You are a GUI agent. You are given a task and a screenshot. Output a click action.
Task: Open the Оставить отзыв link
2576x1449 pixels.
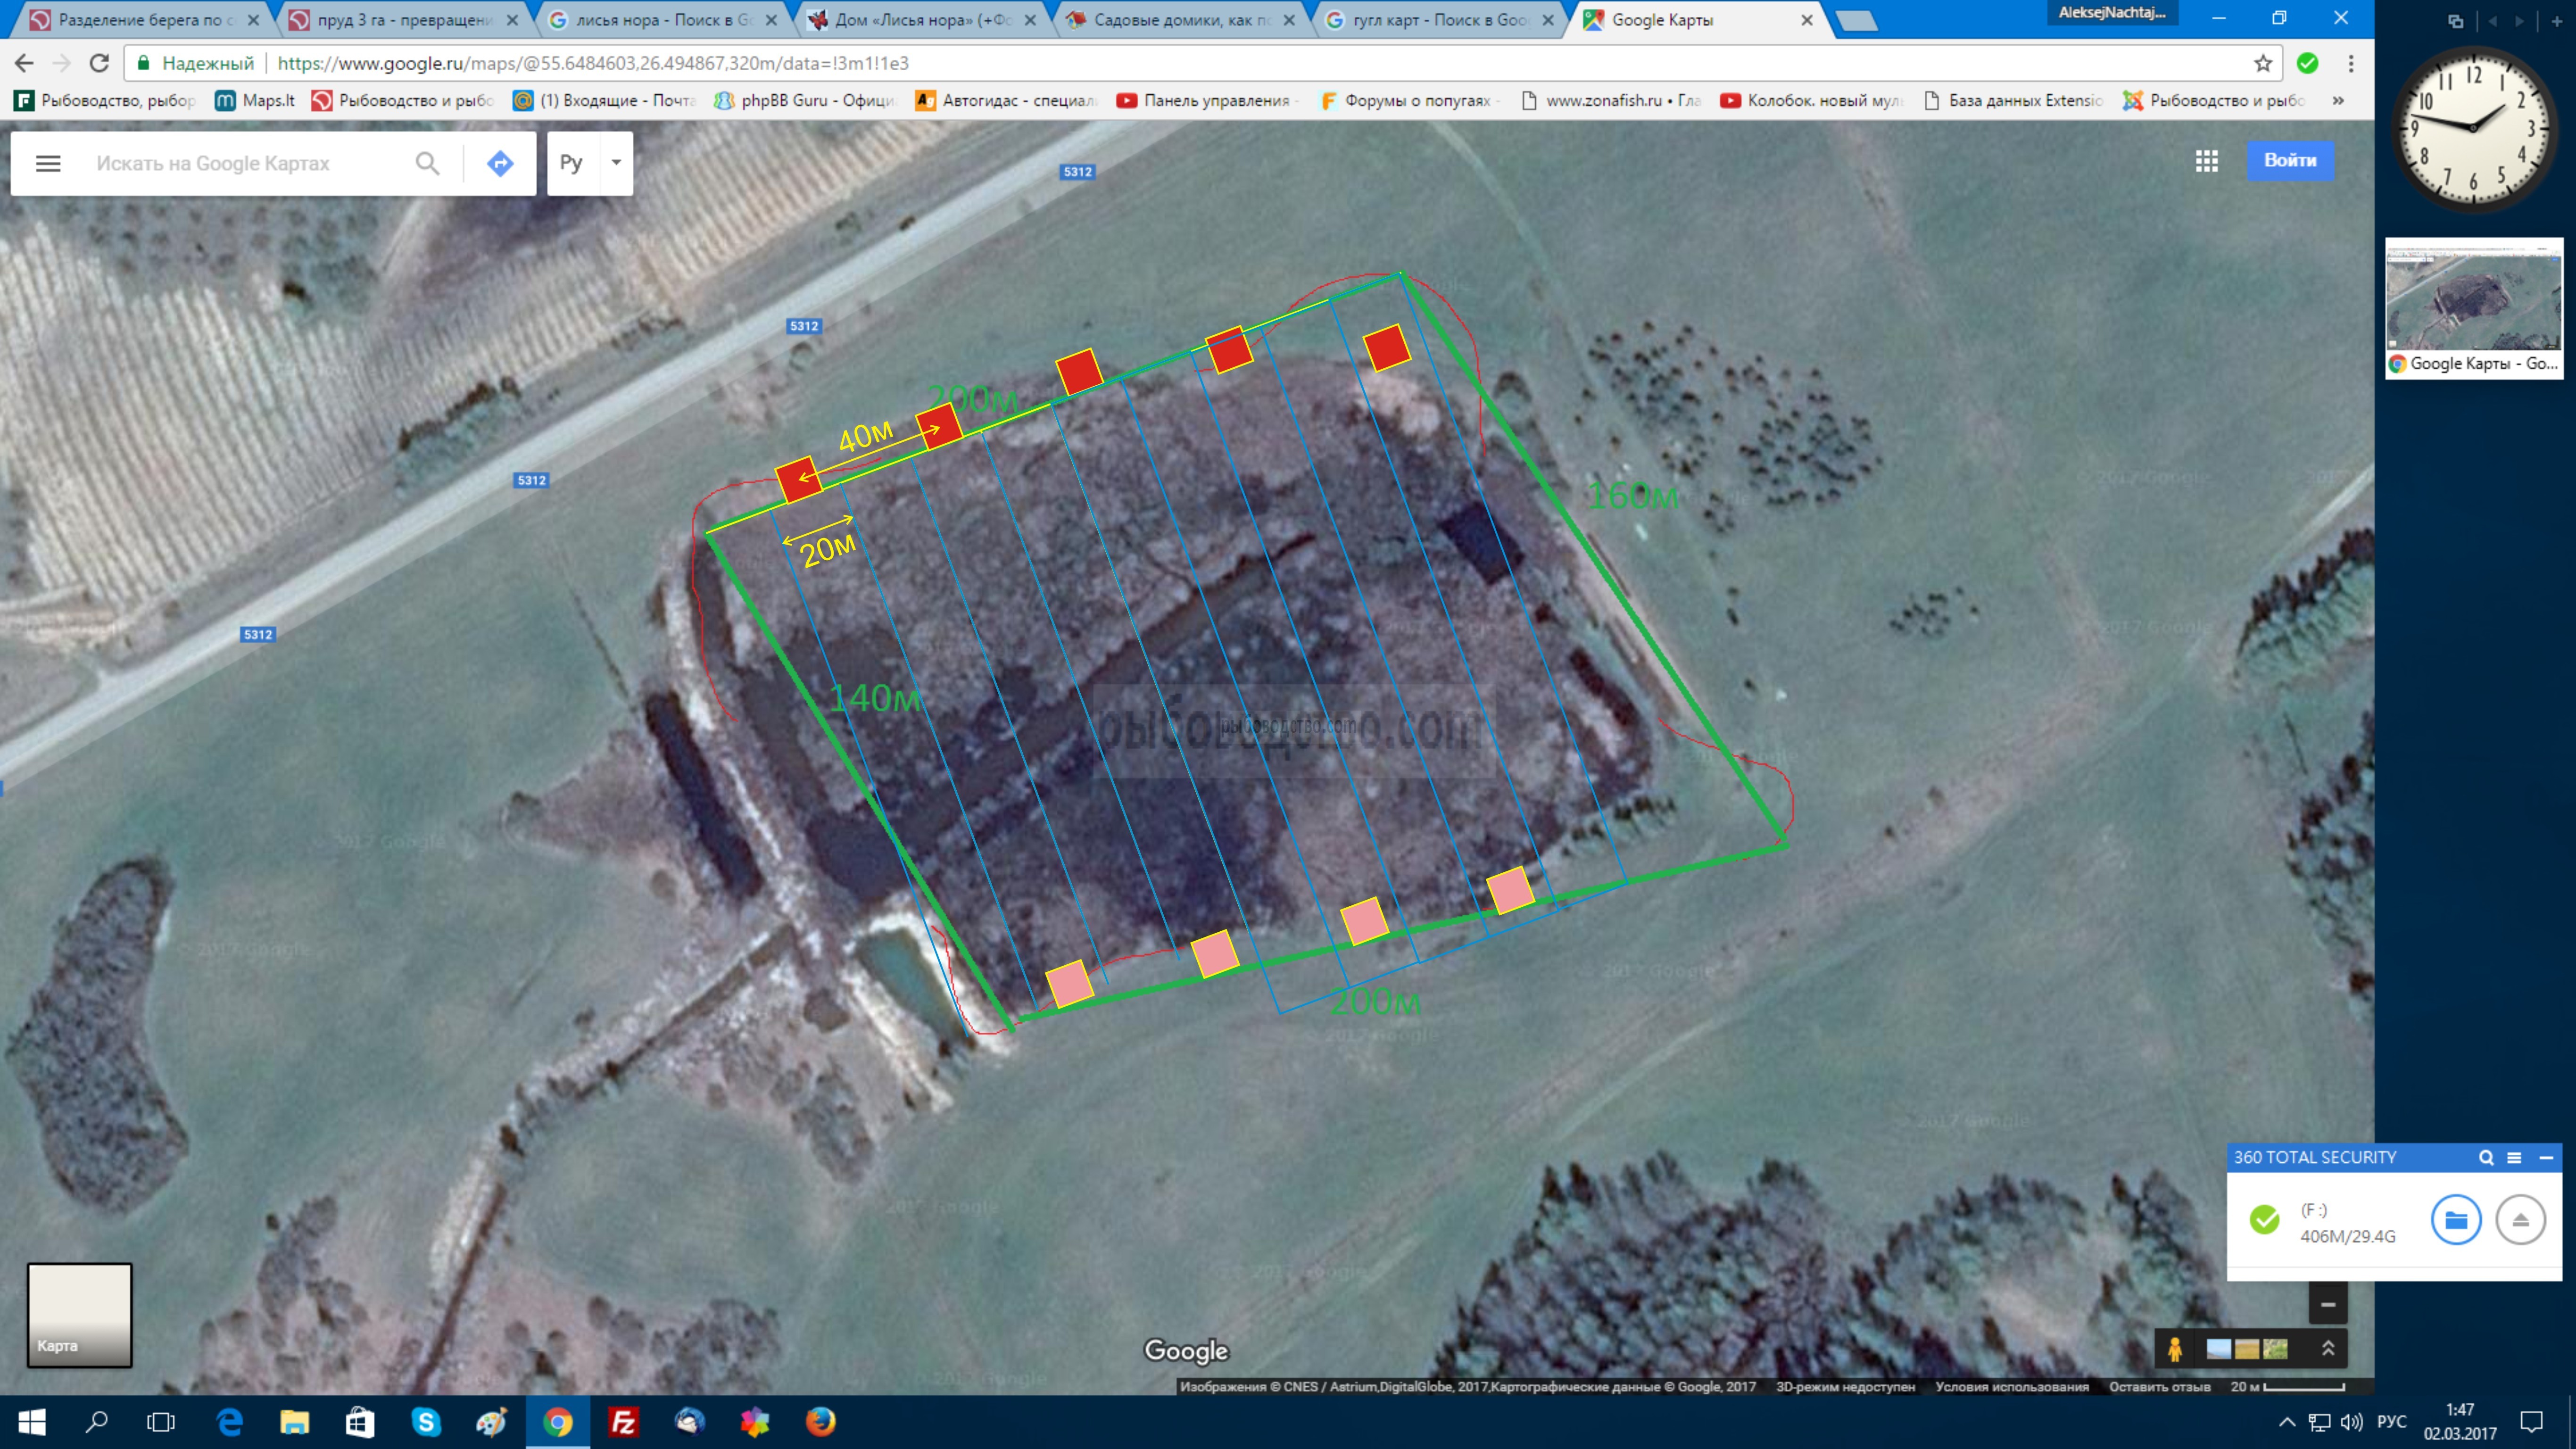click(2159, 1387)
